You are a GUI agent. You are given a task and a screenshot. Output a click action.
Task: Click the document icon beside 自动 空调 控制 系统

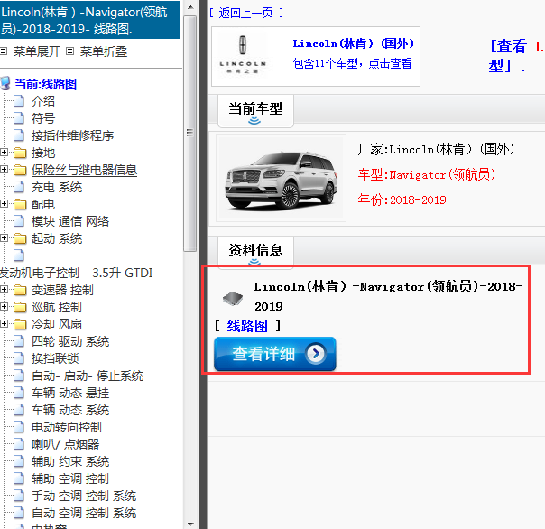tap(19, 513)
